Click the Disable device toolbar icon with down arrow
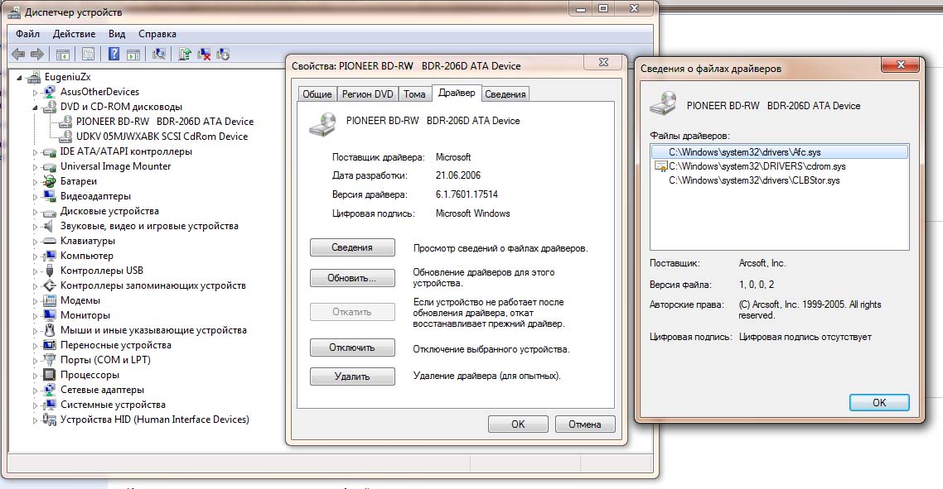 [x=223, y=54]
